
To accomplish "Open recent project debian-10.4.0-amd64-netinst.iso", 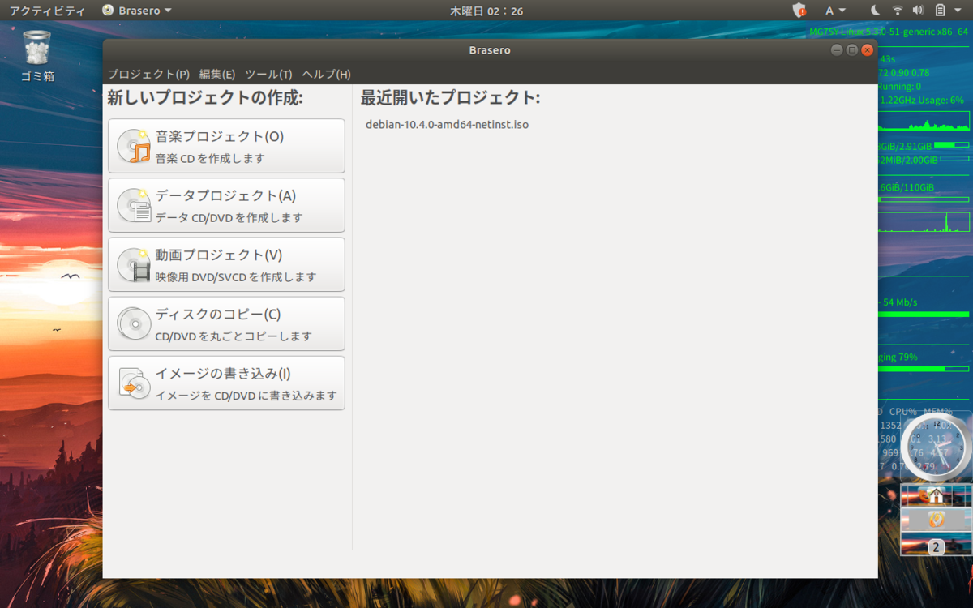I will pos(448,124).
